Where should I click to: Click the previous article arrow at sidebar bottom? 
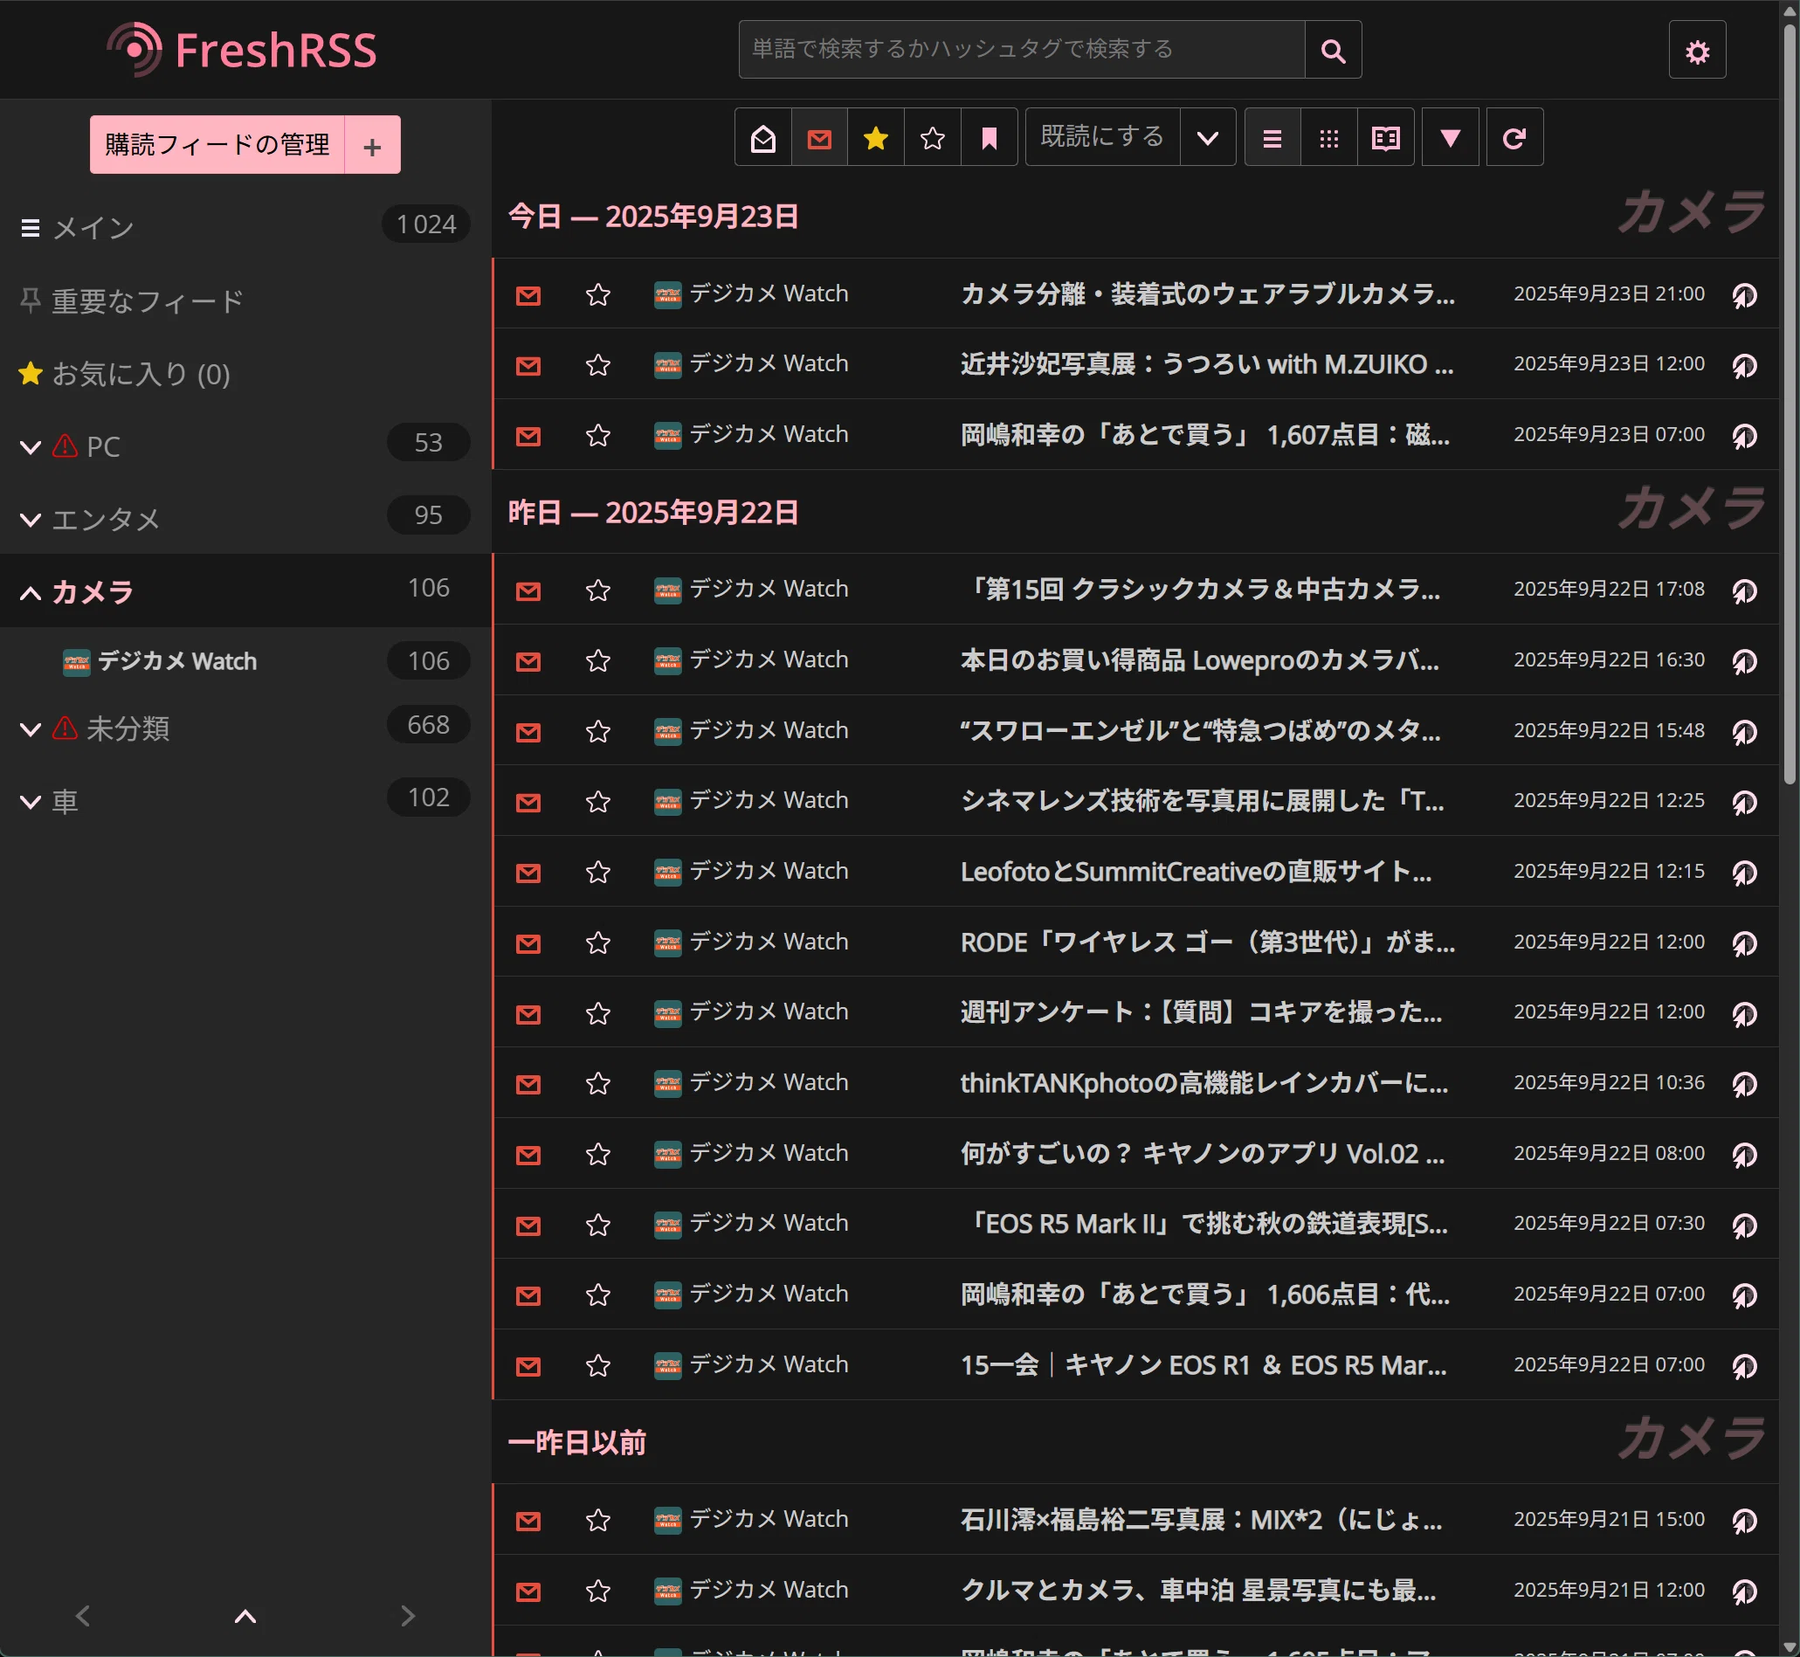(x=82, y=1616)
